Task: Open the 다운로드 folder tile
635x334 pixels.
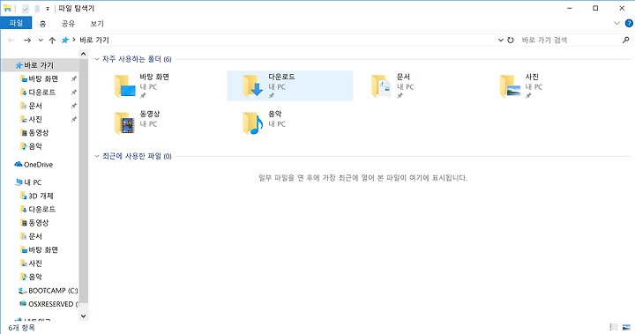Action: click(x=290, y=85)
